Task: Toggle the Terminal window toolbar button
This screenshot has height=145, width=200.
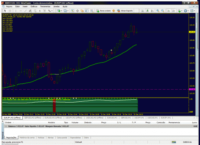Action: (87, 11)
